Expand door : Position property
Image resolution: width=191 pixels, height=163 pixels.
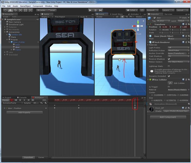click(x=5, y=108)
